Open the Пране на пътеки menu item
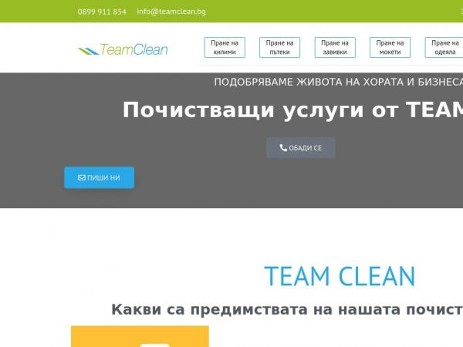This screenshot has width=463, height=347. pos(279,47)
